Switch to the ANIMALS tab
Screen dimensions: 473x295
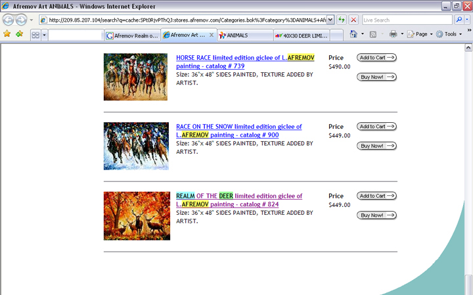(245, 35)
